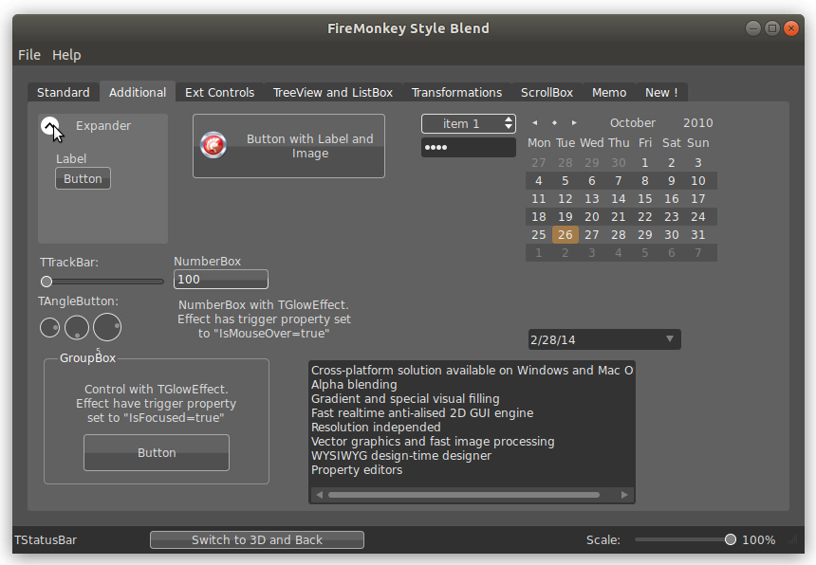
Task: Click the medium TAngleButton dial
Action: pos(77,327)
